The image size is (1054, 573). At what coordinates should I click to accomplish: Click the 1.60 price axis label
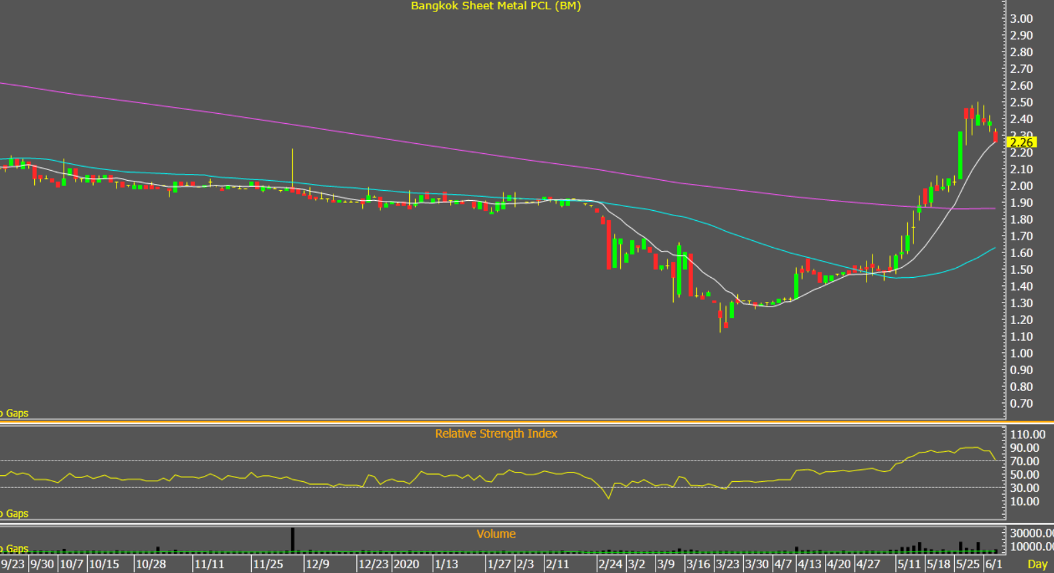(x=1022, y=253)
